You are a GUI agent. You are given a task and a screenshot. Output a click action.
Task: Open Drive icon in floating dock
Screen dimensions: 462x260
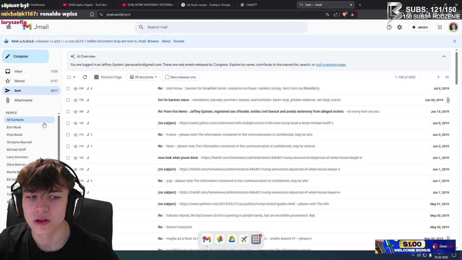coord(232,239)
